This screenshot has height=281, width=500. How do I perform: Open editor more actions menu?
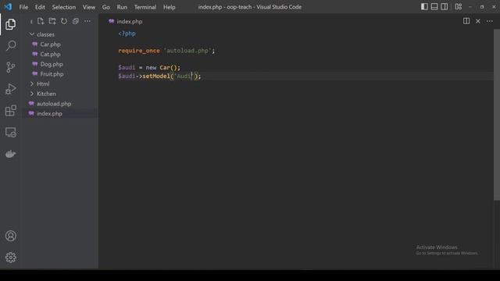click(x=490, y=21)
